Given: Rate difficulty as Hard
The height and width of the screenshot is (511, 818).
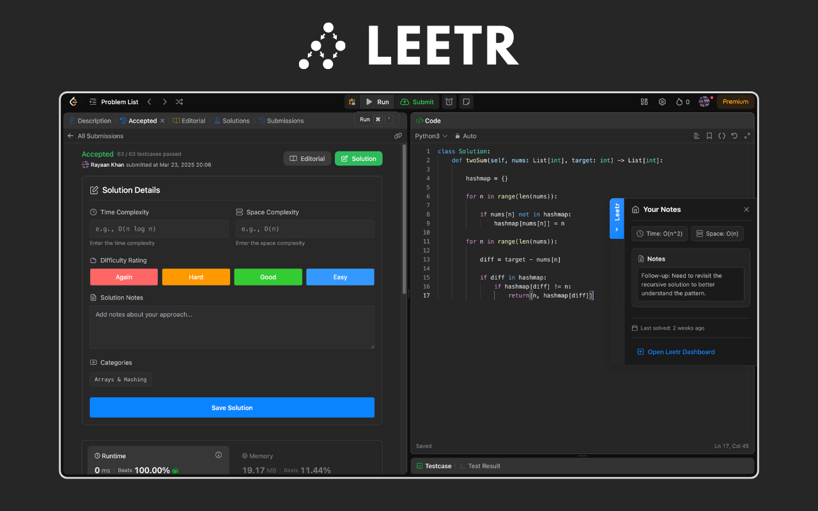Looking at the screenshot, I should (196, 277).
